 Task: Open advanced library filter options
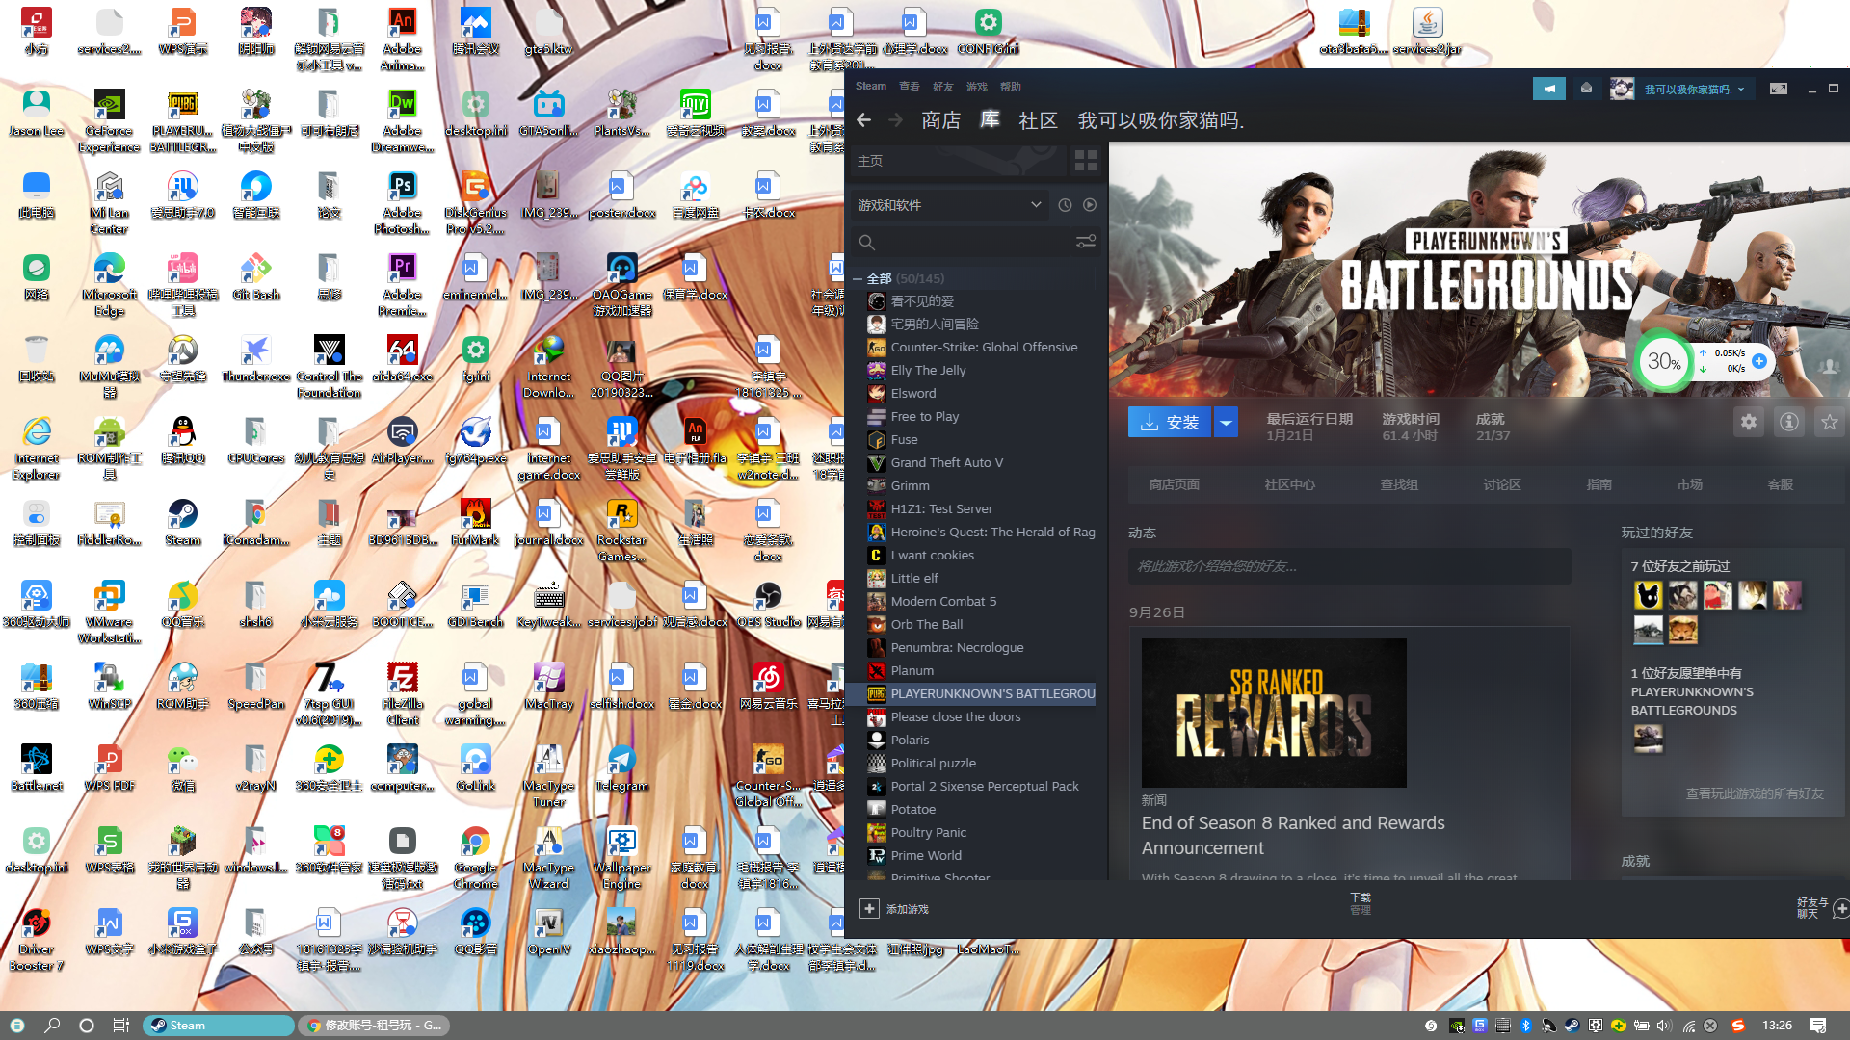point(1086,242)
